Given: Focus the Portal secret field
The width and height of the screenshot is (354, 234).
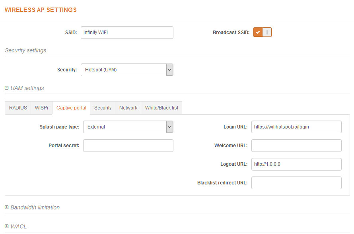Looking at the screenshot, I should pyautogui.click(x=128, y=146).
